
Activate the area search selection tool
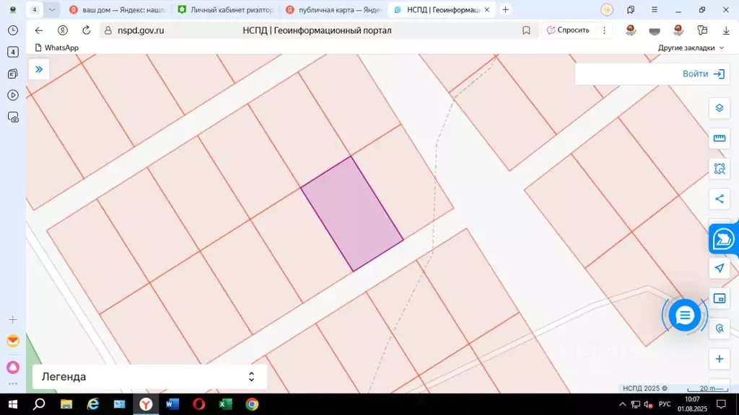(x=720, y=169)
